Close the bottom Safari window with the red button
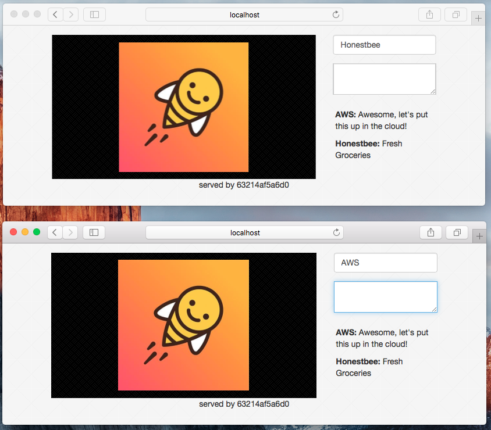 pos(13,232)
